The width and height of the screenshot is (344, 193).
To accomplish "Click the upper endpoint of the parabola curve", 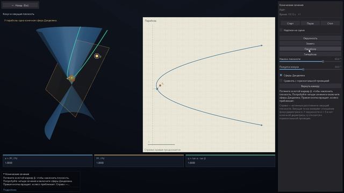I will click(x=262, y=46).
